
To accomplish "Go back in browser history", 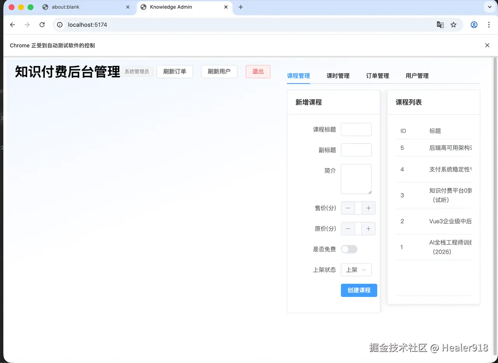I will click(12, 24).
